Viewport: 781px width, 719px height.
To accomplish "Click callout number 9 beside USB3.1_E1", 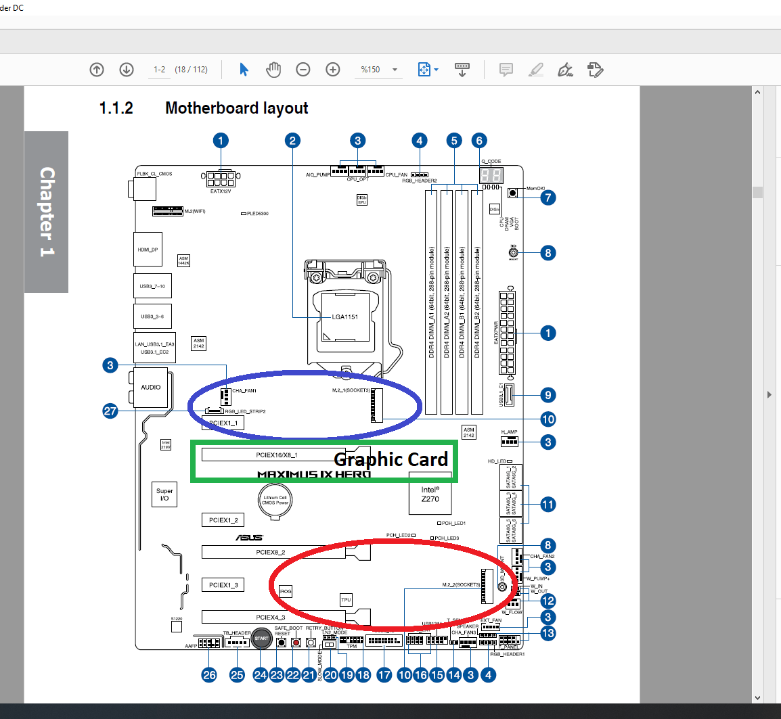I will (548, 396).
